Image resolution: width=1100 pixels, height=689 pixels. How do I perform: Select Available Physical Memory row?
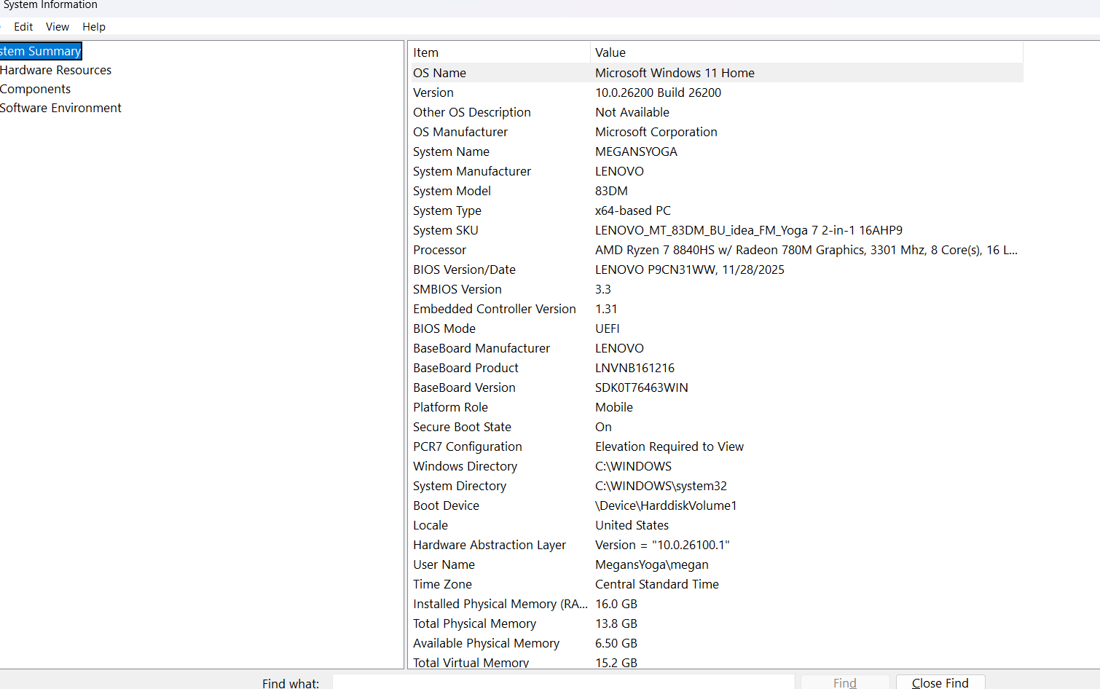pyautogui.click(x=486, y=643)
